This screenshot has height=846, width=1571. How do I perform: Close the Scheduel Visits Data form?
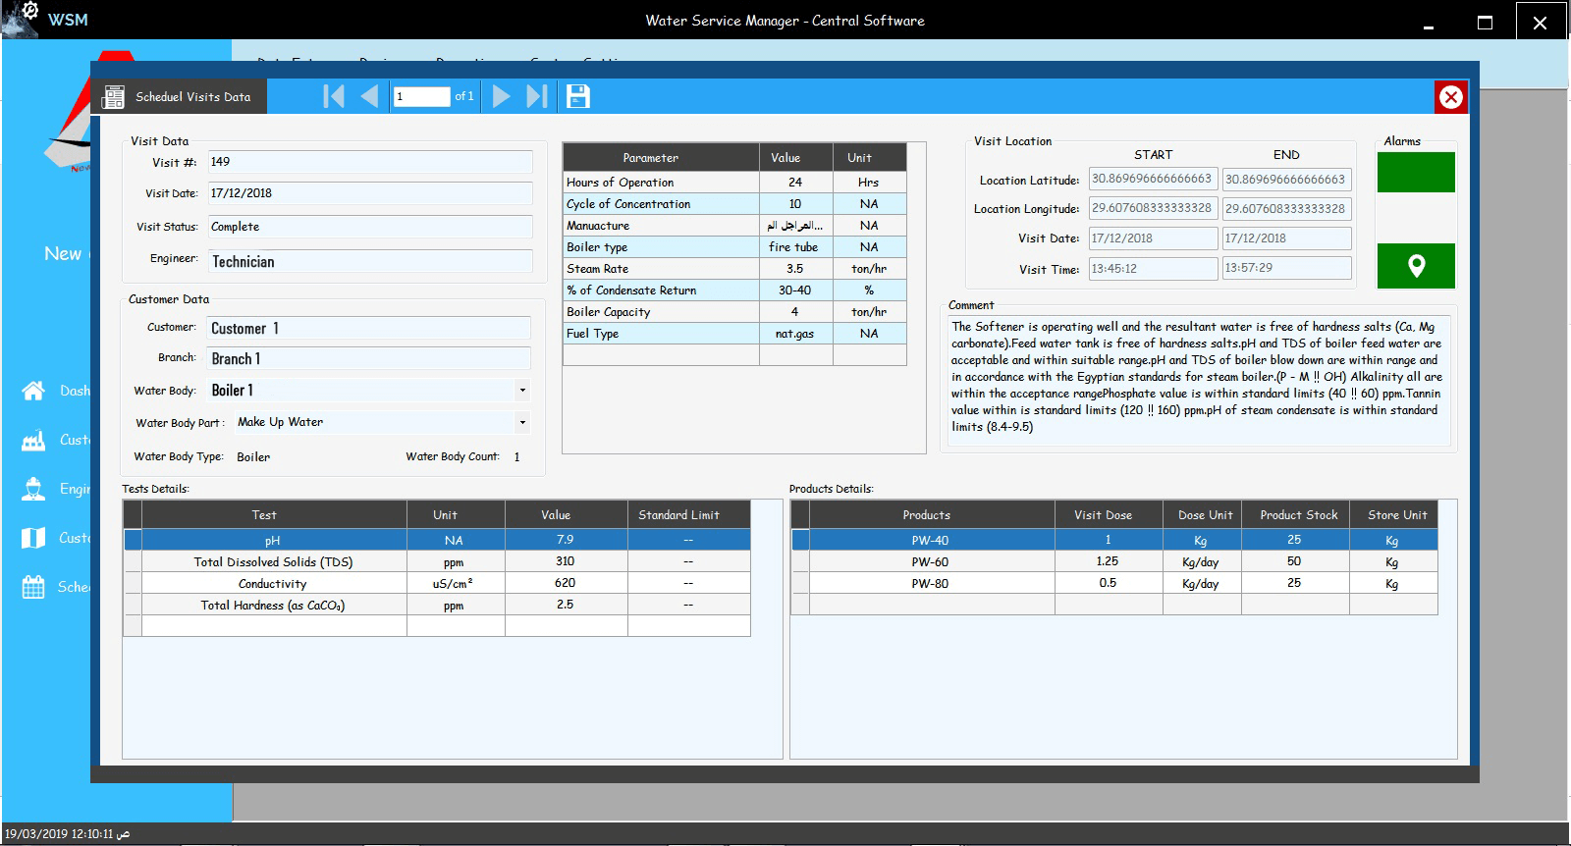(1450, 97)
